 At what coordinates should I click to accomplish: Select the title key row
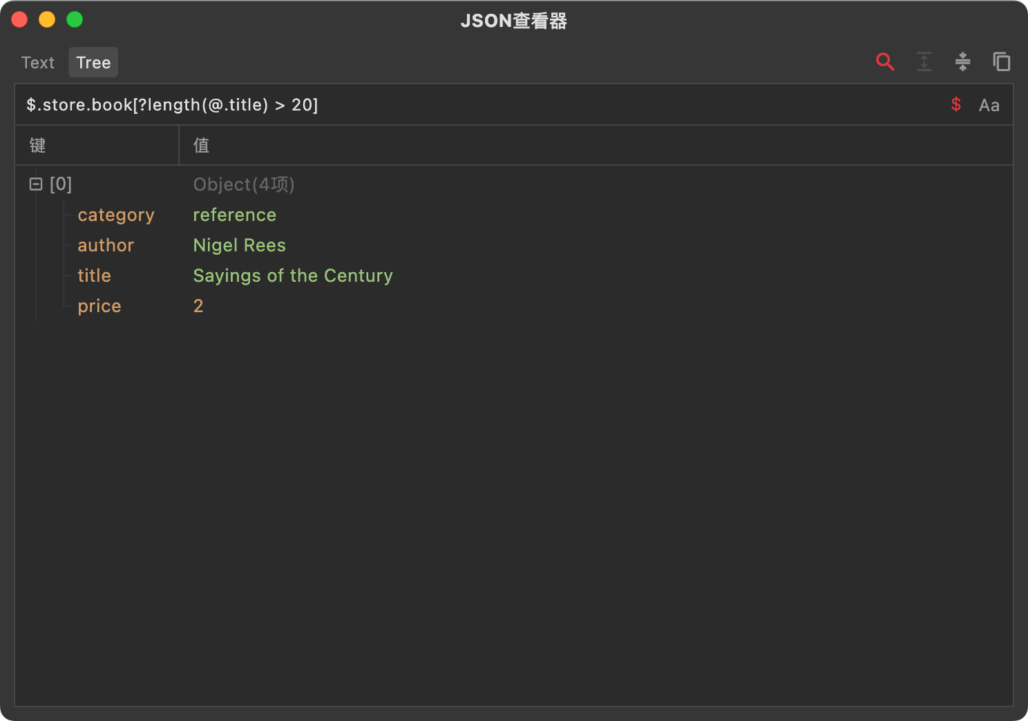click(x=95, y=276)
